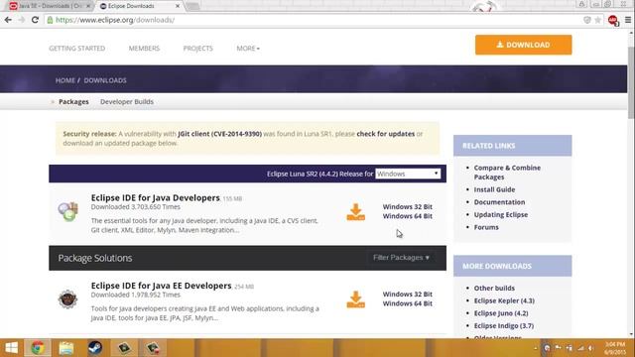Expand the Filter Packages dropdown

[x=401, y=258]
